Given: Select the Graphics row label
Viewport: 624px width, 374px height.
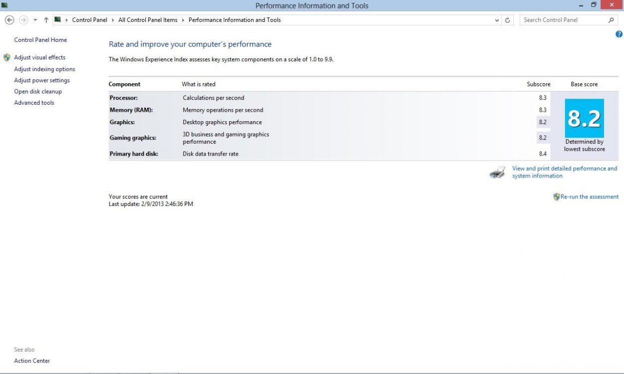Looking at the screenshot, I should (x=122, y=122).
